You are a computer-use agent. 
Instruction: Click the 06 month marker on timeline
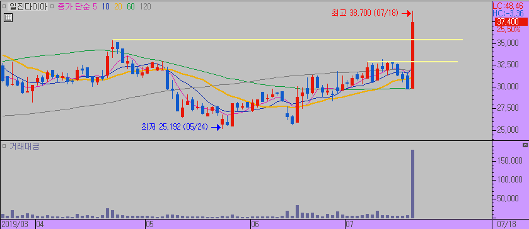[x=255, y=224]
